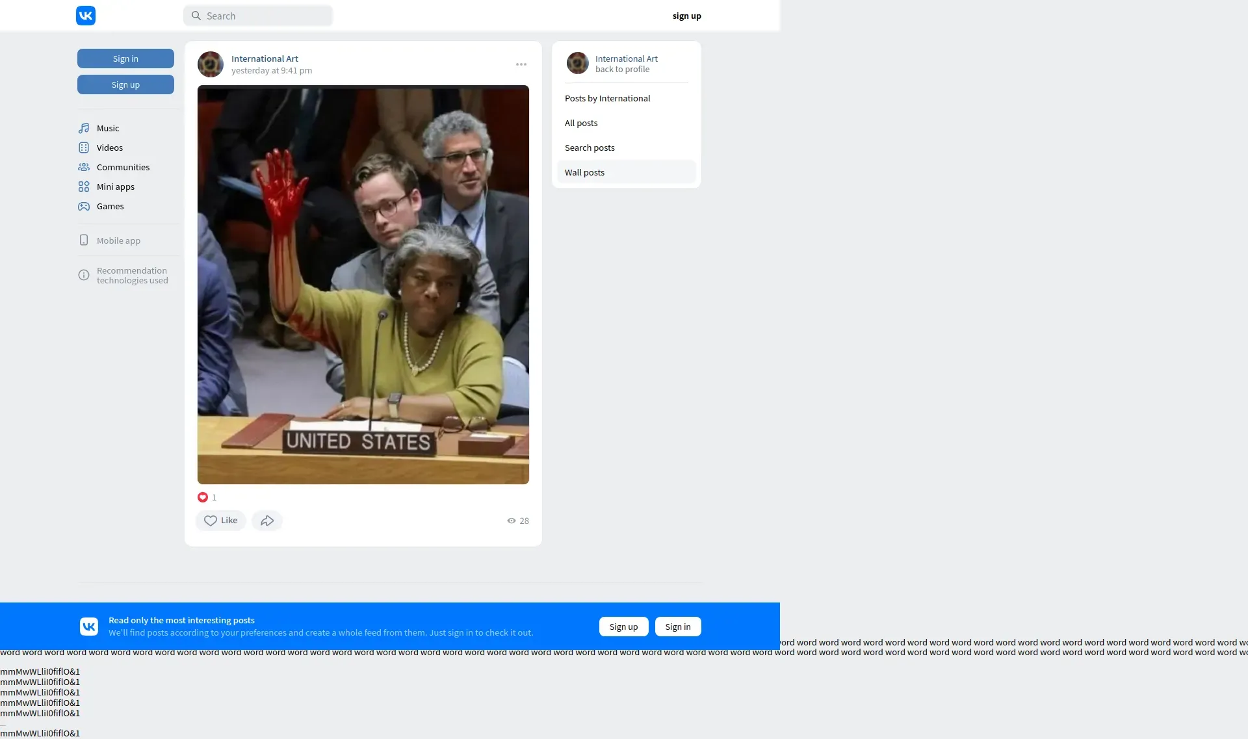
Task: Click the right panel International Art avatar
Action: pyautogui.click(x=578, y=63)
